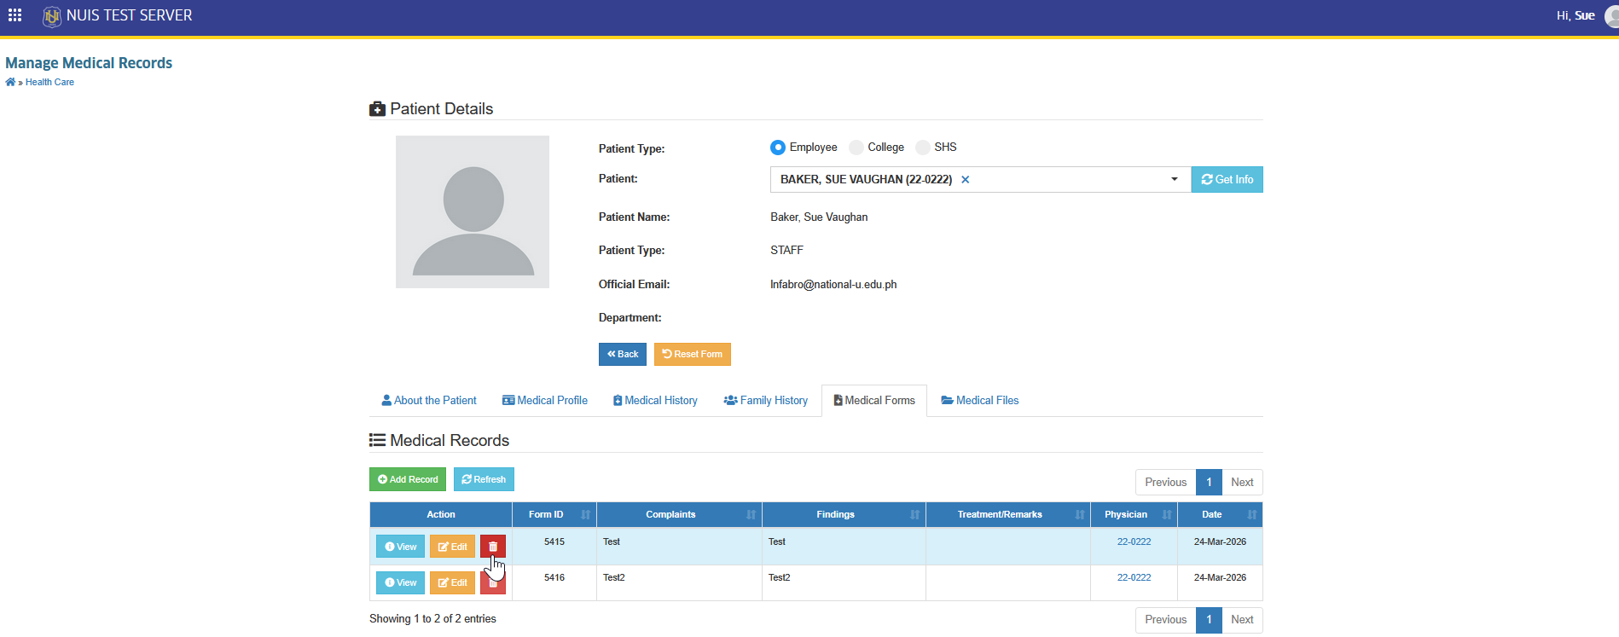Clear selected patient with the x icon
The width and height of the screenshot is (1619, 637).
tap(966, 180)
